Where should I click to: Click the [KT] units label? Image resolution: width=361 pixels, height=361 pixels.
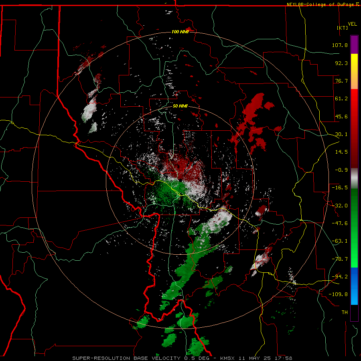coord(343,28)
